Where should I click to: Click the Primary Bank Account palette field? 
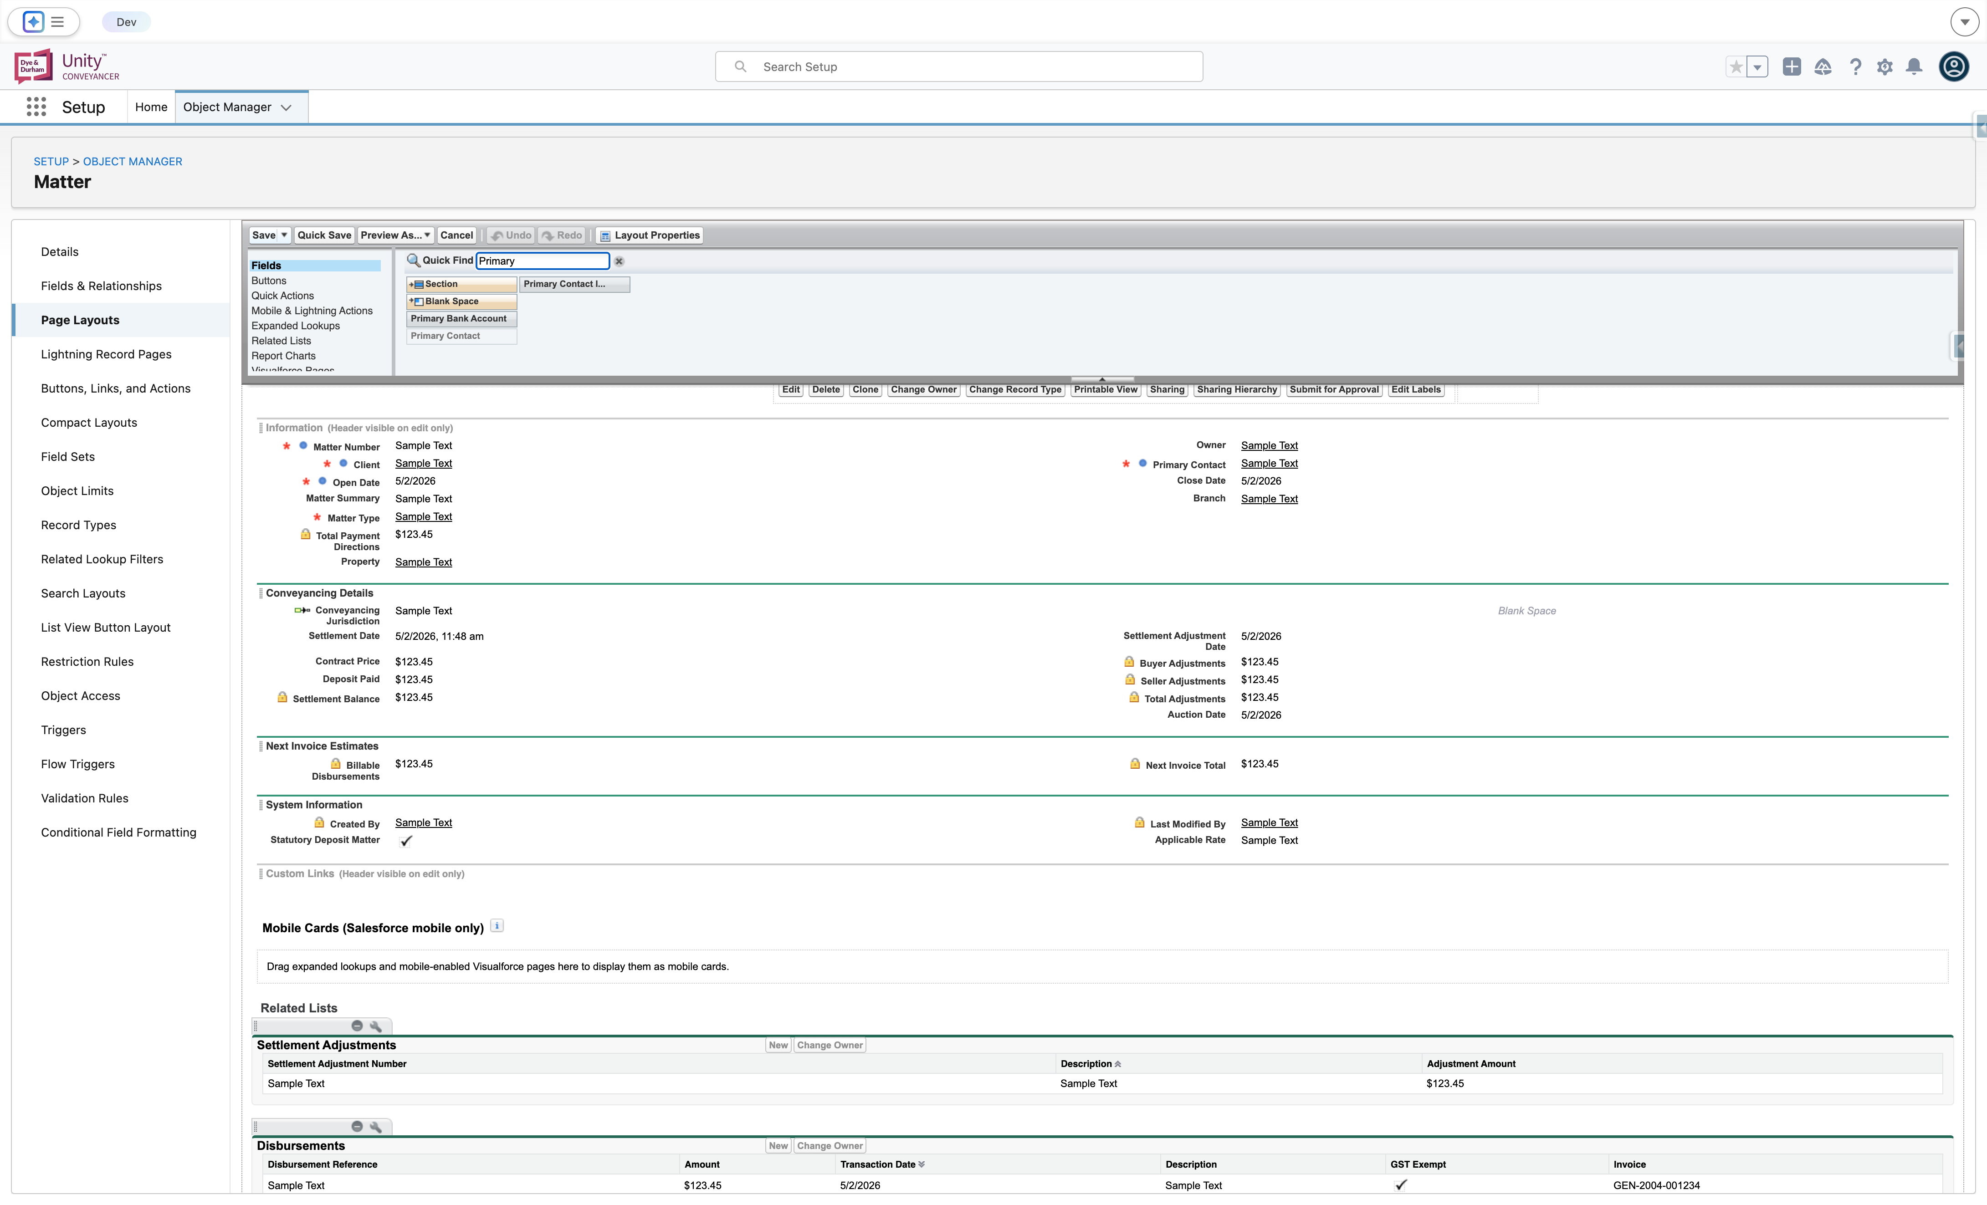461,318
